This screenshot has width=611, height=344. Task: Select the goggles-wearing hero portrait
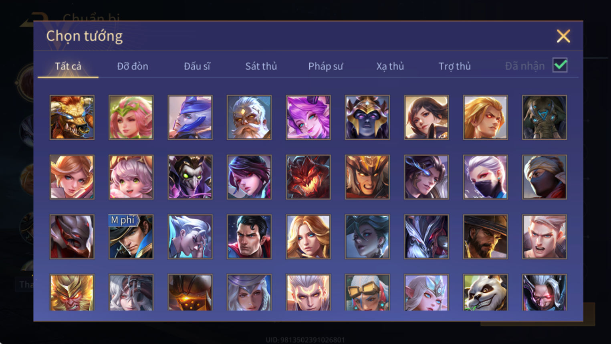click(x=367, y=293)
